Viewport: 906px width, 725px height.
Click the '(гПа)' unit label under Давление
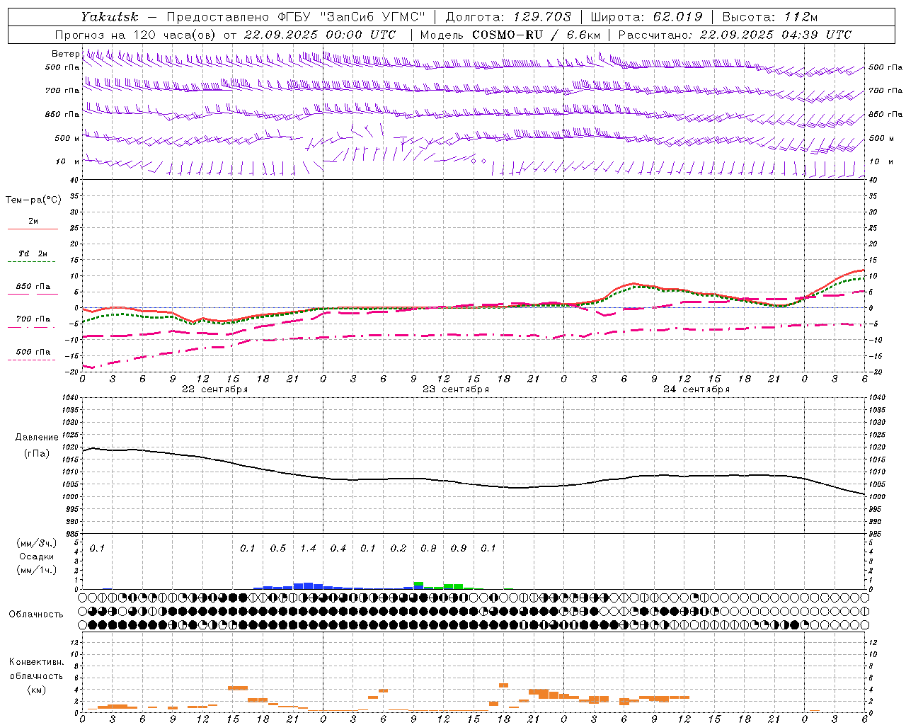[x=37, y=454]
